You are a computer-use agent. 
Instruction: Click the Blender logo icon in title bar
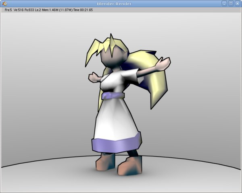pyautogui.click(x=4, y=4)
